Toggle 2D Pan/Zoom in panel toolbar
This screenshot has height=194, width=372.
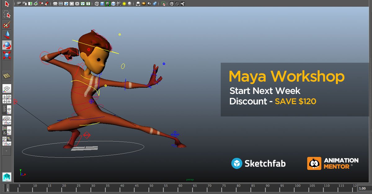click(41, 4)
